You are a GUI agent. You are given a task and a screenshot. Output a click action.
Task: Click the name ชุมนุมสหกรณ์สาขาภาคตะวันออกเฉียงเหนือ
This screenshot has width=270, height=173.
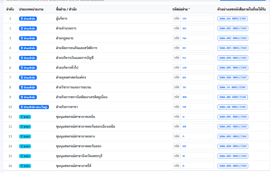coord(85,127)
